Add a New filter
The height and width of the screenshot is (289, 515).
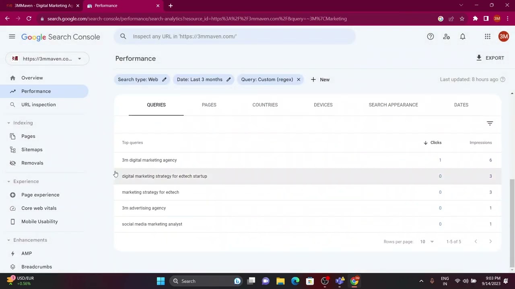coord(320,79)
